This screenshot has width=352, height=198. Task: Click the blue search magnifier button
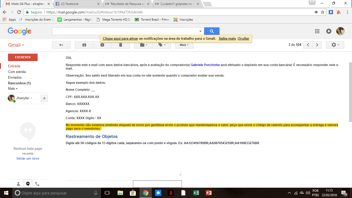pos(212,31)
